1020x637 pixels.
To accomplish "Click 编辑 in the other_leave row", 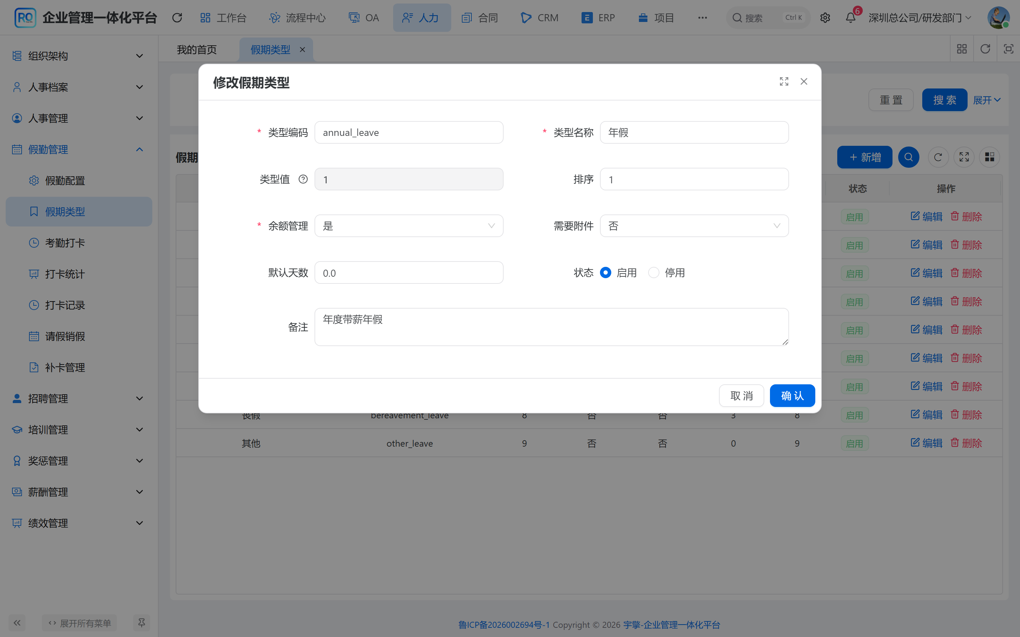I will pyautogui.click(x=926, y=443).
